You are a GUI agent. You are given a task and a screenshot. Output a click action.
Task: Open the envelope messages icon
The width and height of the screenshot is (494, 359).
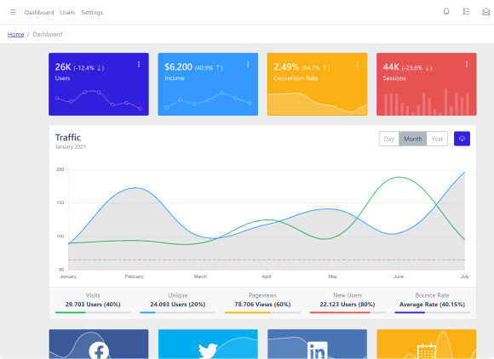485,12
